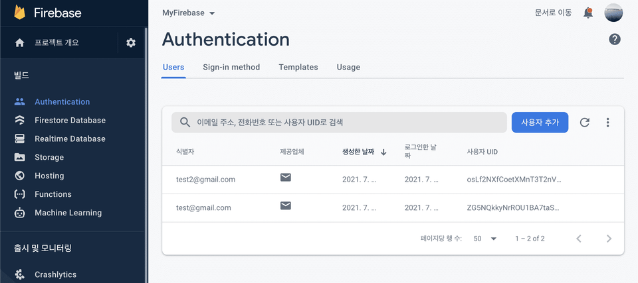Open Storage in the sidebar
Image resolution: width=638 pixels, height=283 pixels.
(49, 157)
